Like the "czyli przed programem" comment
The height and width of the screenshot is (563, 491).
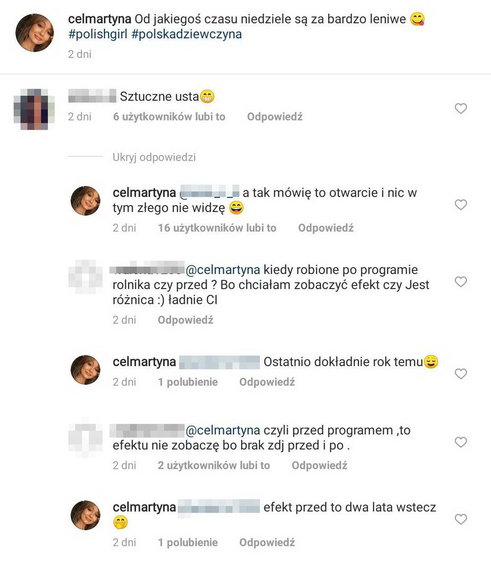[x=461, y=442]
